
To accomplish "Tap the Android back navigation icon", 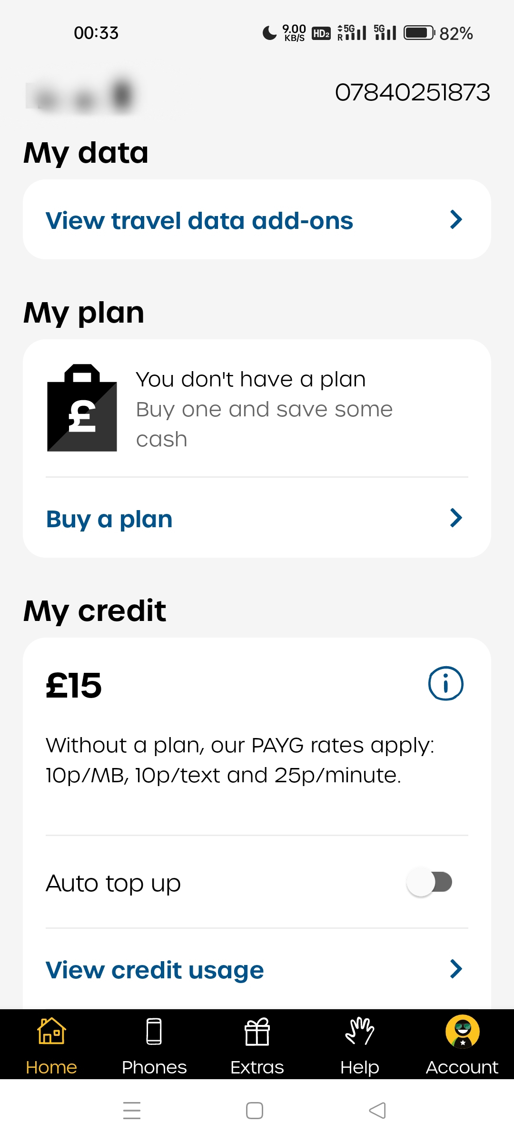I will coord(377,1111).
